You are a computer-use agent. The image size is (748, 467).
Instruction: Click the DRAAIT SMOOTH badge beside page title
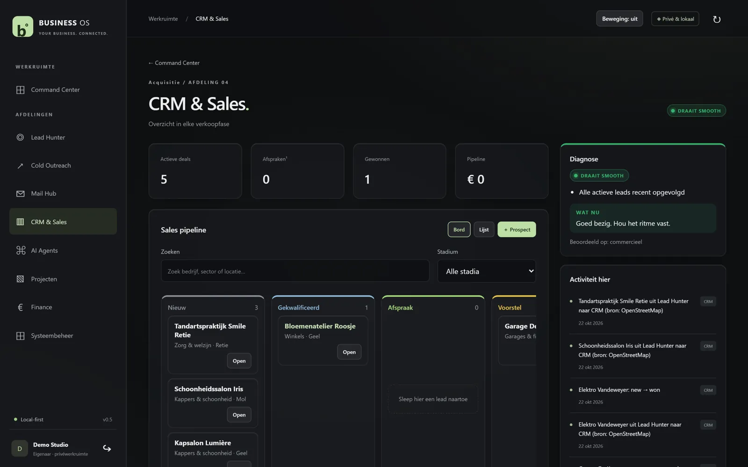click(x=696, y=111)
